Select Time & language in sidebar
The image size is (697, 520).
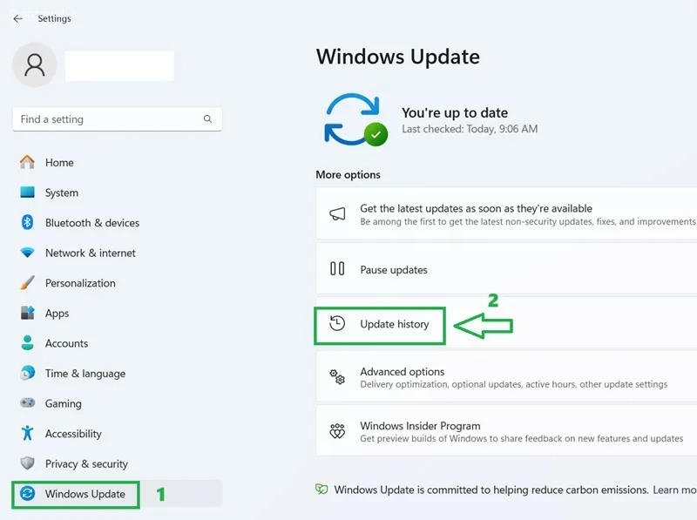117,374
